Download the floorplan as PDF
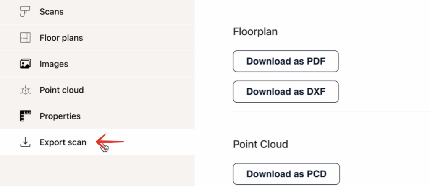The width and height of the screenshot is (430, 186). 286,61
